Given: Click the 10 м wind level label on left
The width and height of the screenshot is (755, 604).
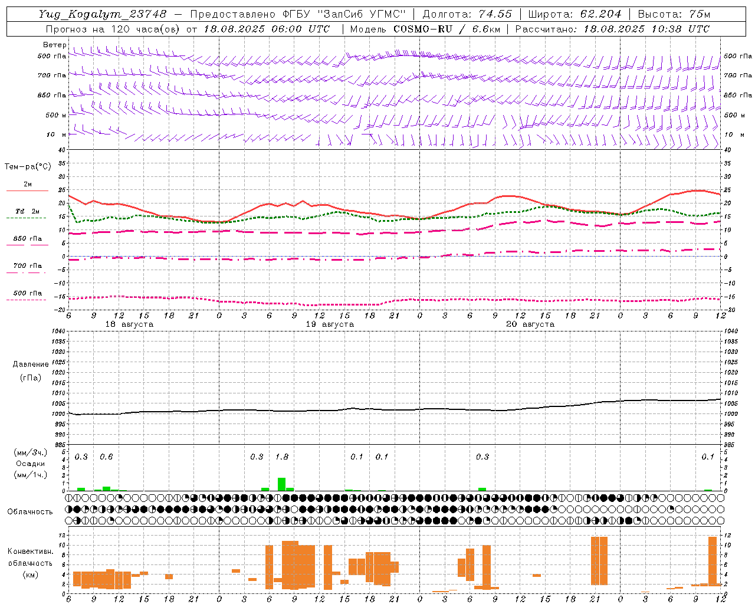Looking at the screenshot, I should 57,134.
